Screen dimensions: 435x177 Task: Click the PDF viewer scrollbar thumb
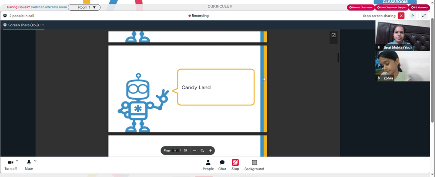click(338, 58)
